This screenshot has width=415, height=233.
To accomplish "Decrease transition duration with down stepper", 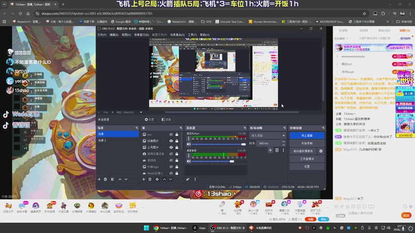I will click(x=283, y=145).
